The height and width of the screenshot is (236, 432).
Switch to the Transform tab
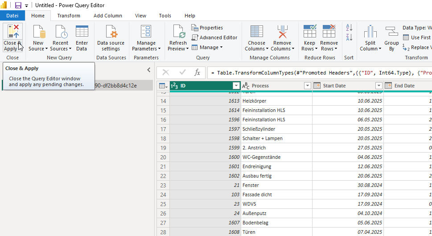tap(69, 16)
